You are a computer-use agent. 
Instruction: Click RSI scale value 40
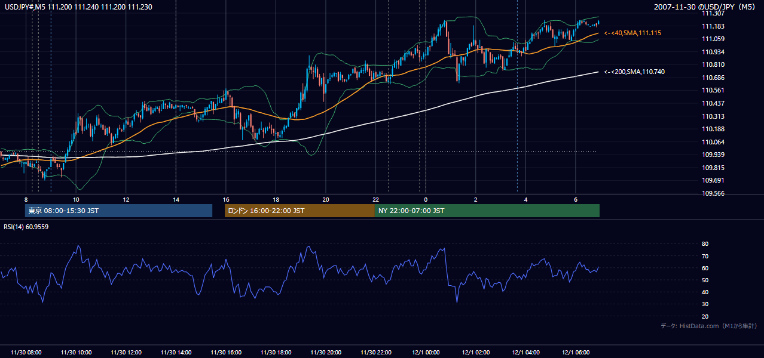tap(705, 292)
